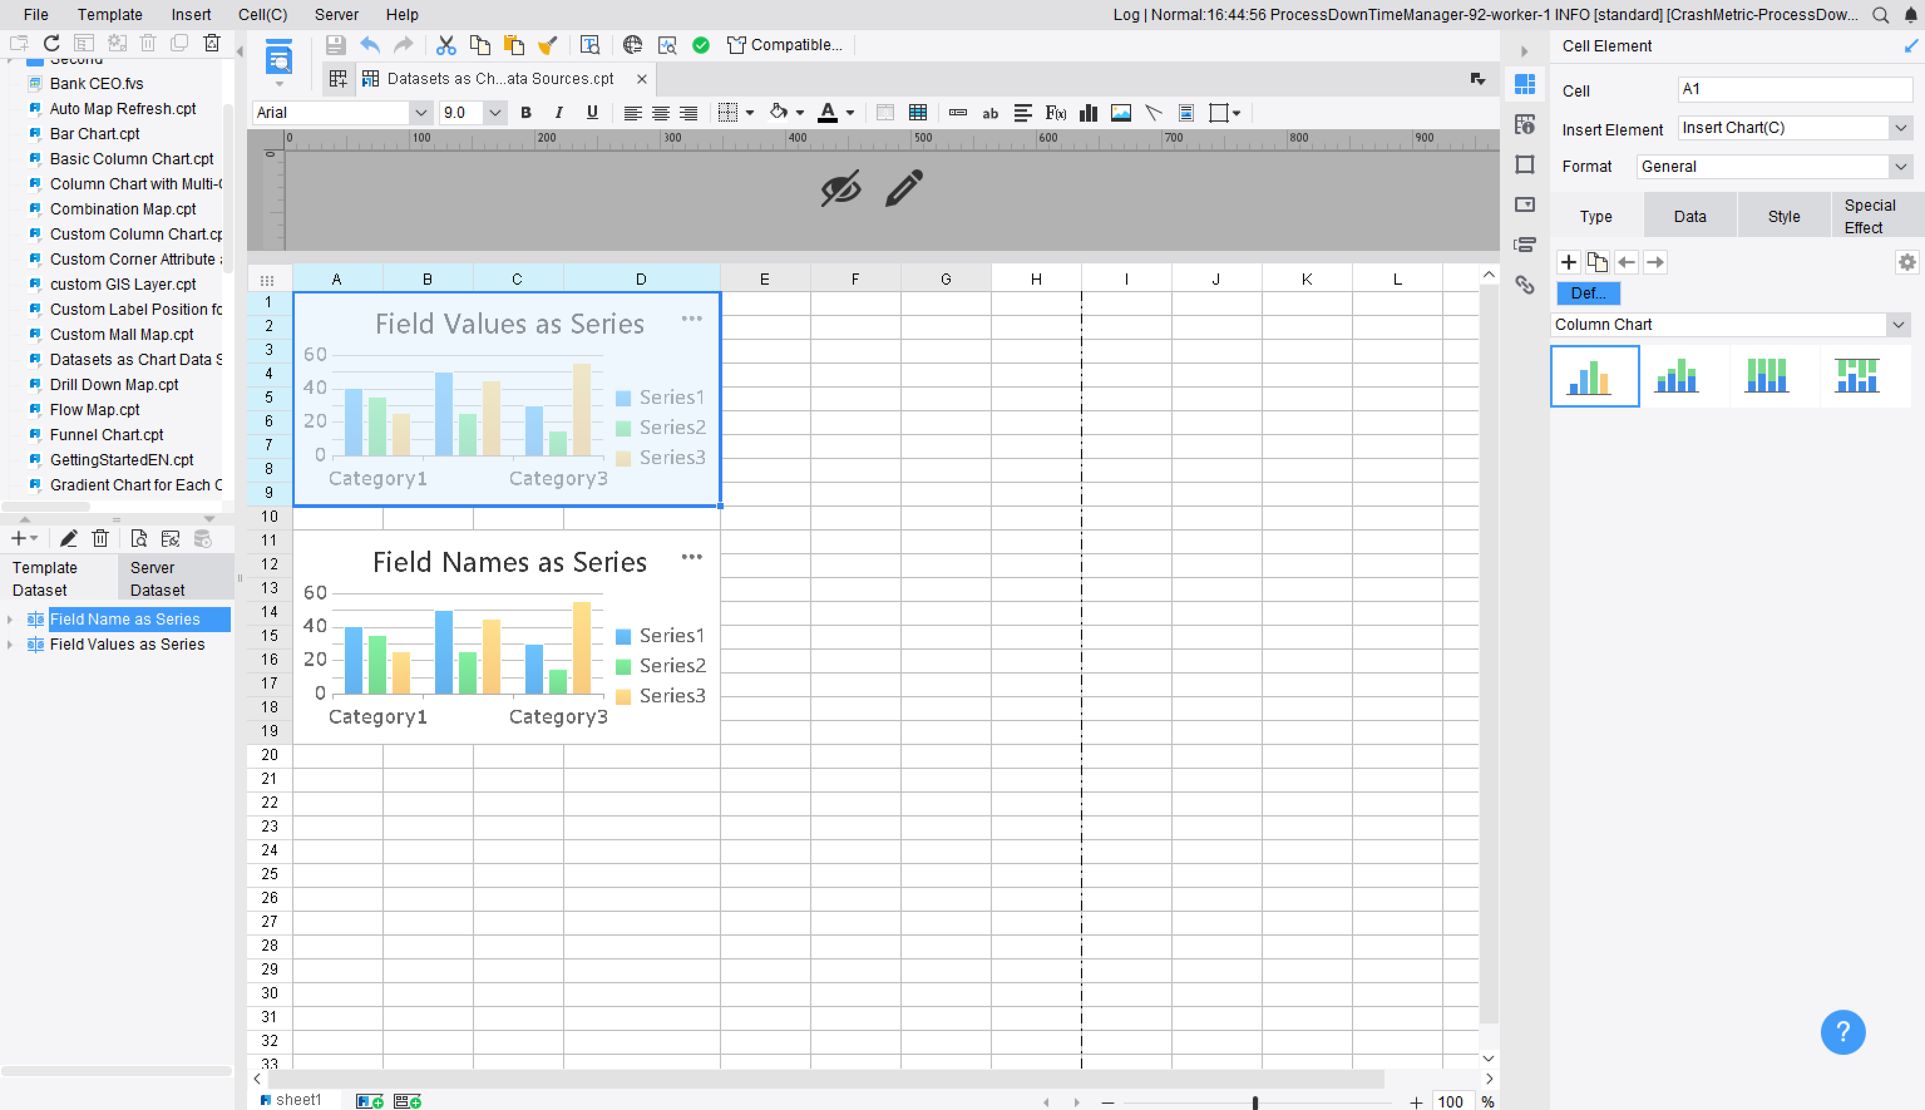
Task: Click the chart type settings gear icon
Action: [x=1907, y=262]
